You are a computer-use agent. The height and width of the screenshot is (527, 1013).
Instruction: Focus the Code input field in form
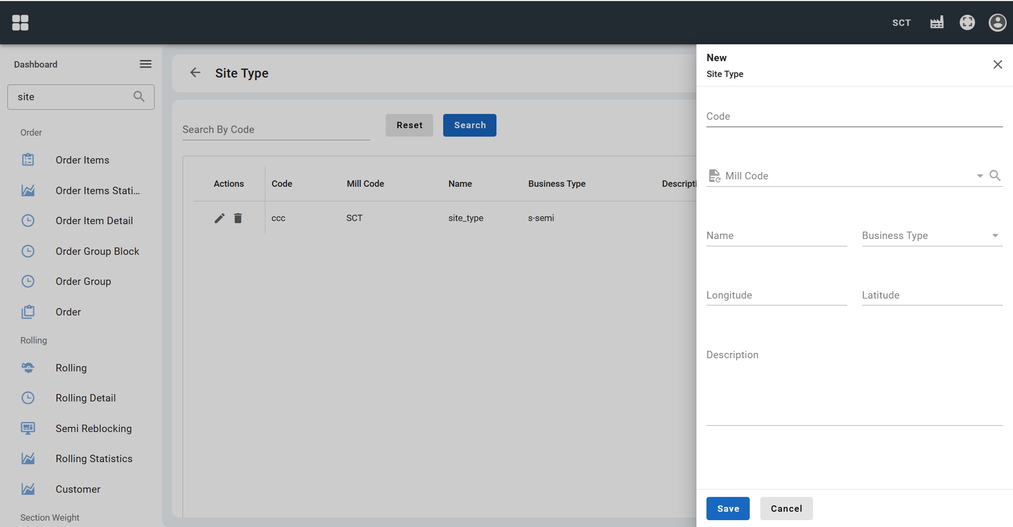click(x=854, y=117)
